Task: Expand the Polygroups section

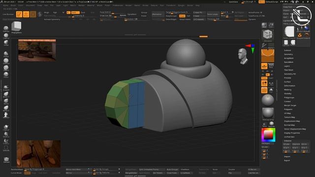Action: pyautogui.click(x=289, y=97)
